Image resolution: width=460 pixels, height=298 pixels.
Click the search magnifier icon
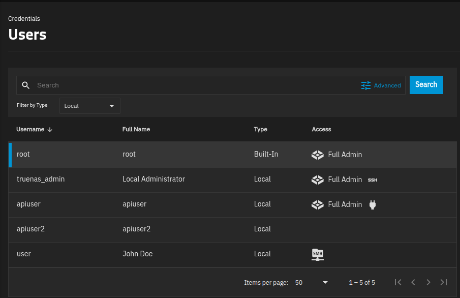pos(25,85)
